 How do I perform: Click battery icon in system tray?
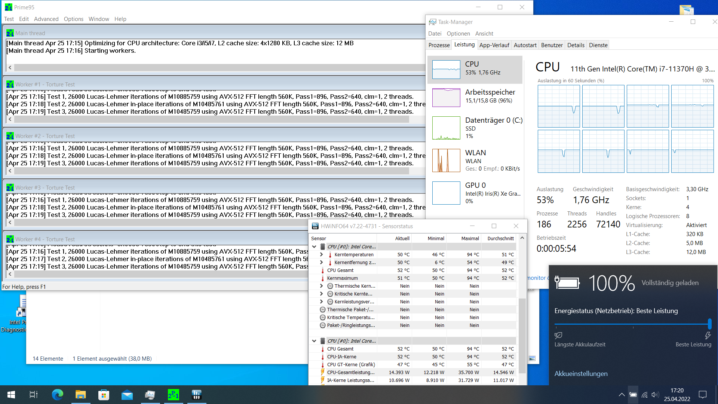[x=633, y=395]
